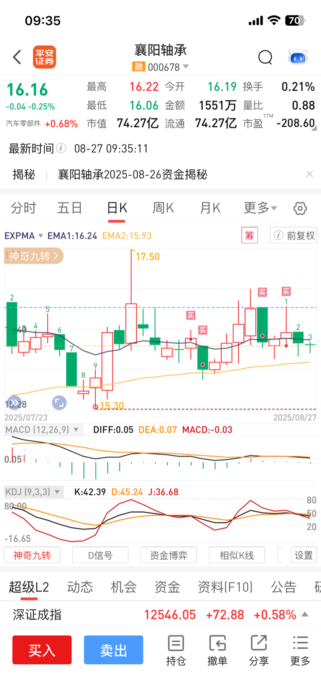321x697 pixels.
Task: Switch to the 周K chart tab
Action: tap(163, 208)
